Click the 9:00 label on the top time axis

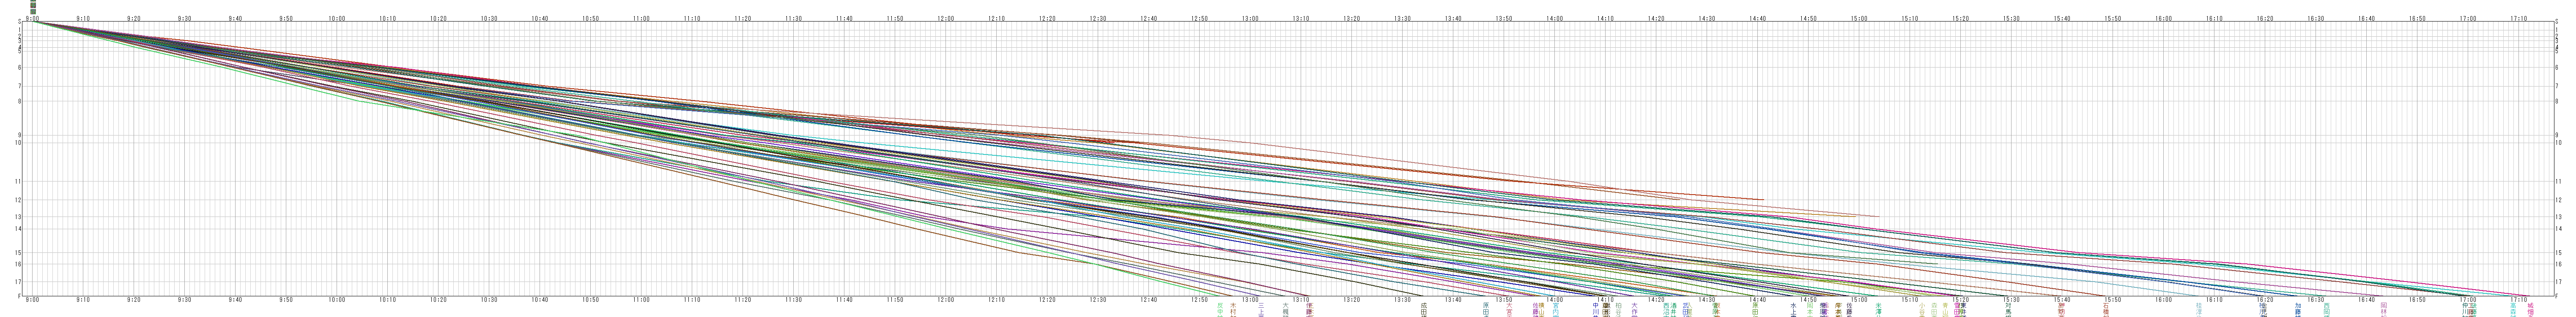click(33, 18)
